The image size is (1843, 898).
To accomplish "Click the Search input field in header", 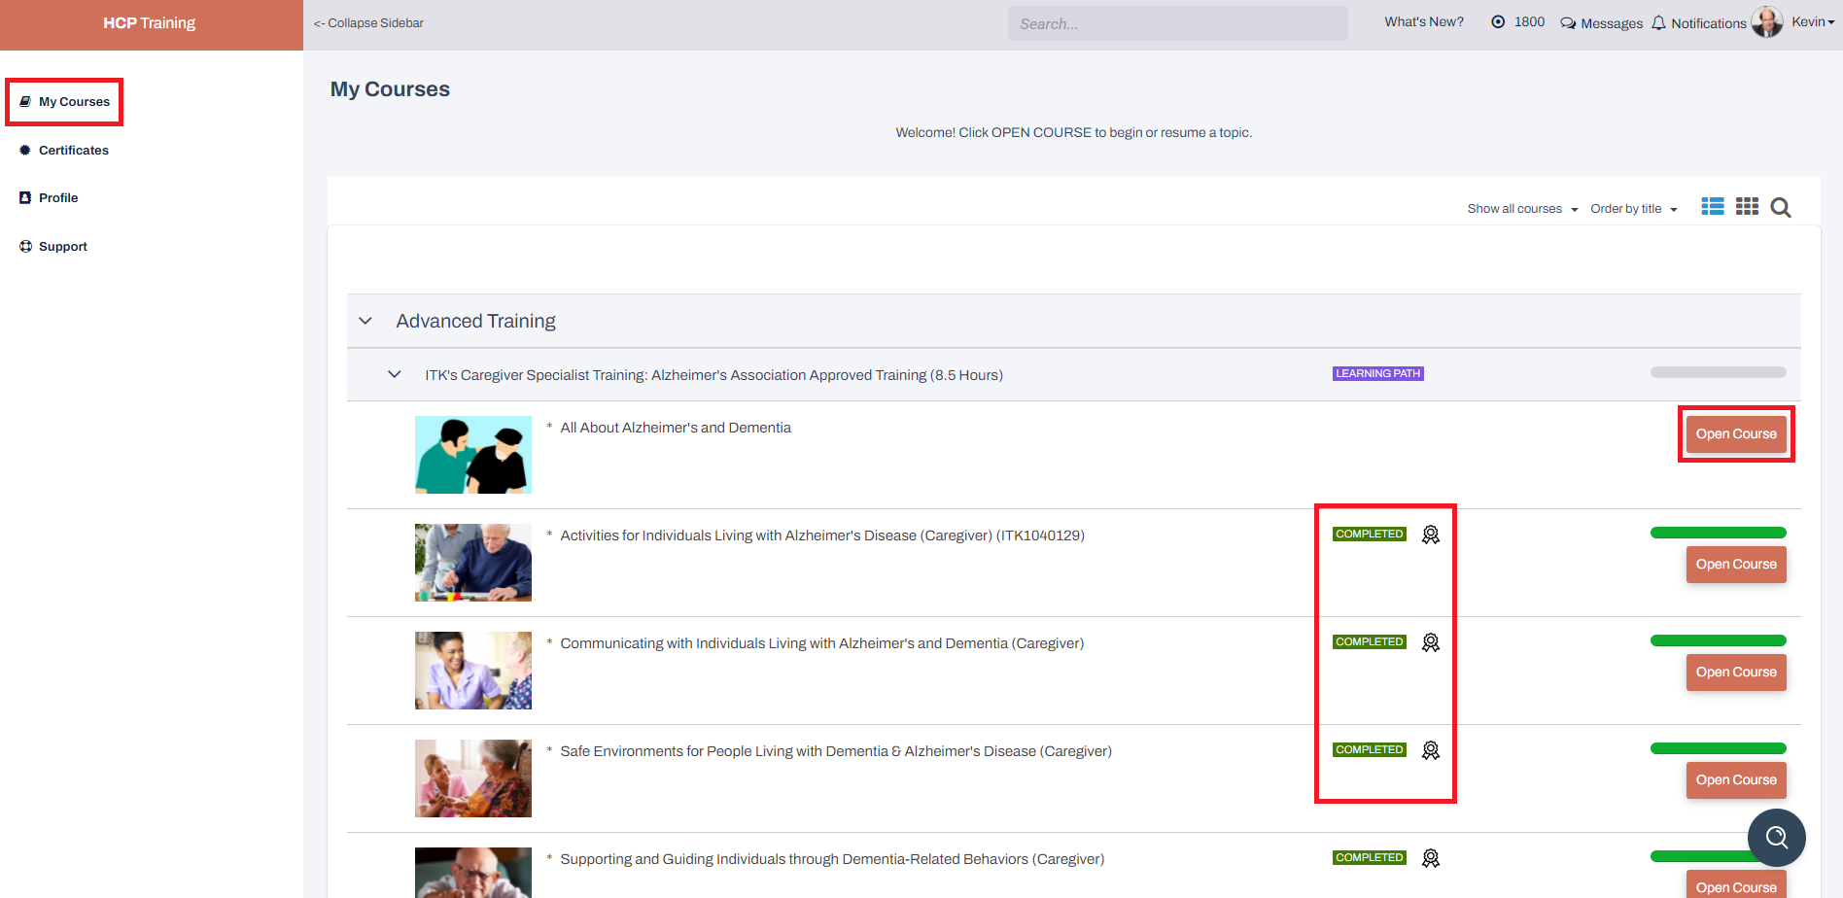I will (x=1177, y=24).
